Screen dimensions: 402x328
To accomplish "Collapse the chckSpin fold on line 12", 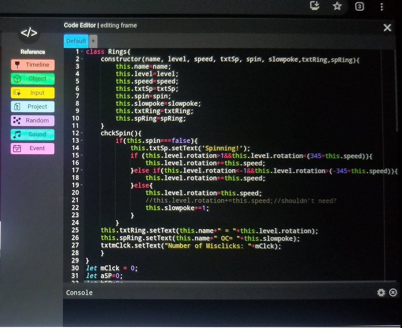I will pyautogui.click(x=82, y=133).
